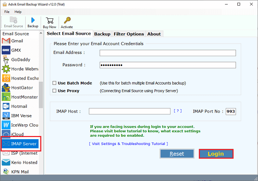
Task: Select the GoDaddy mascot icon
Action: [x=6, y=59]
